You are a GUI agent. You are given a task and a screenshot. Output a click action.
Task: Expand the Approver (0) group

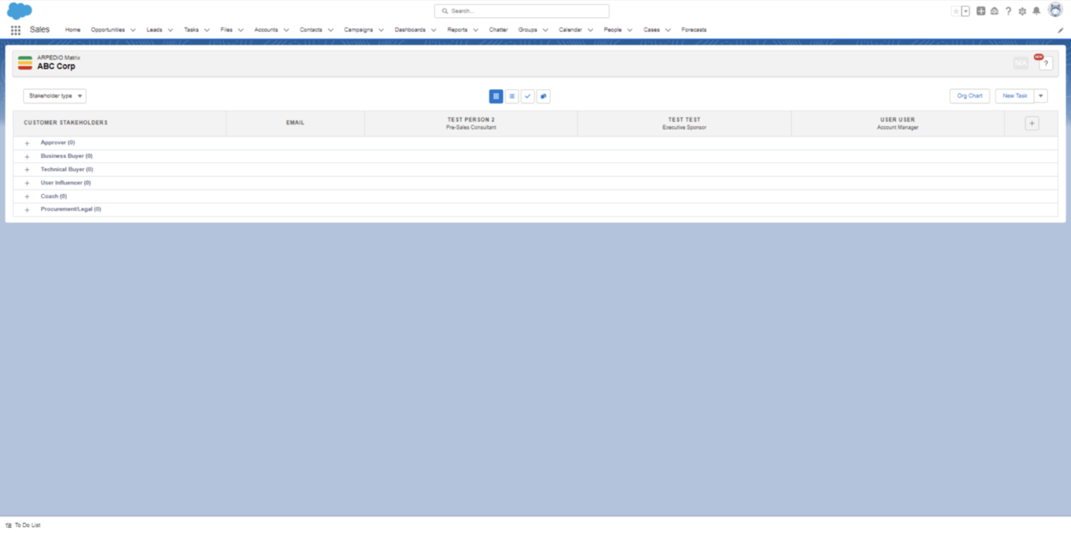(x=27, y=143)
